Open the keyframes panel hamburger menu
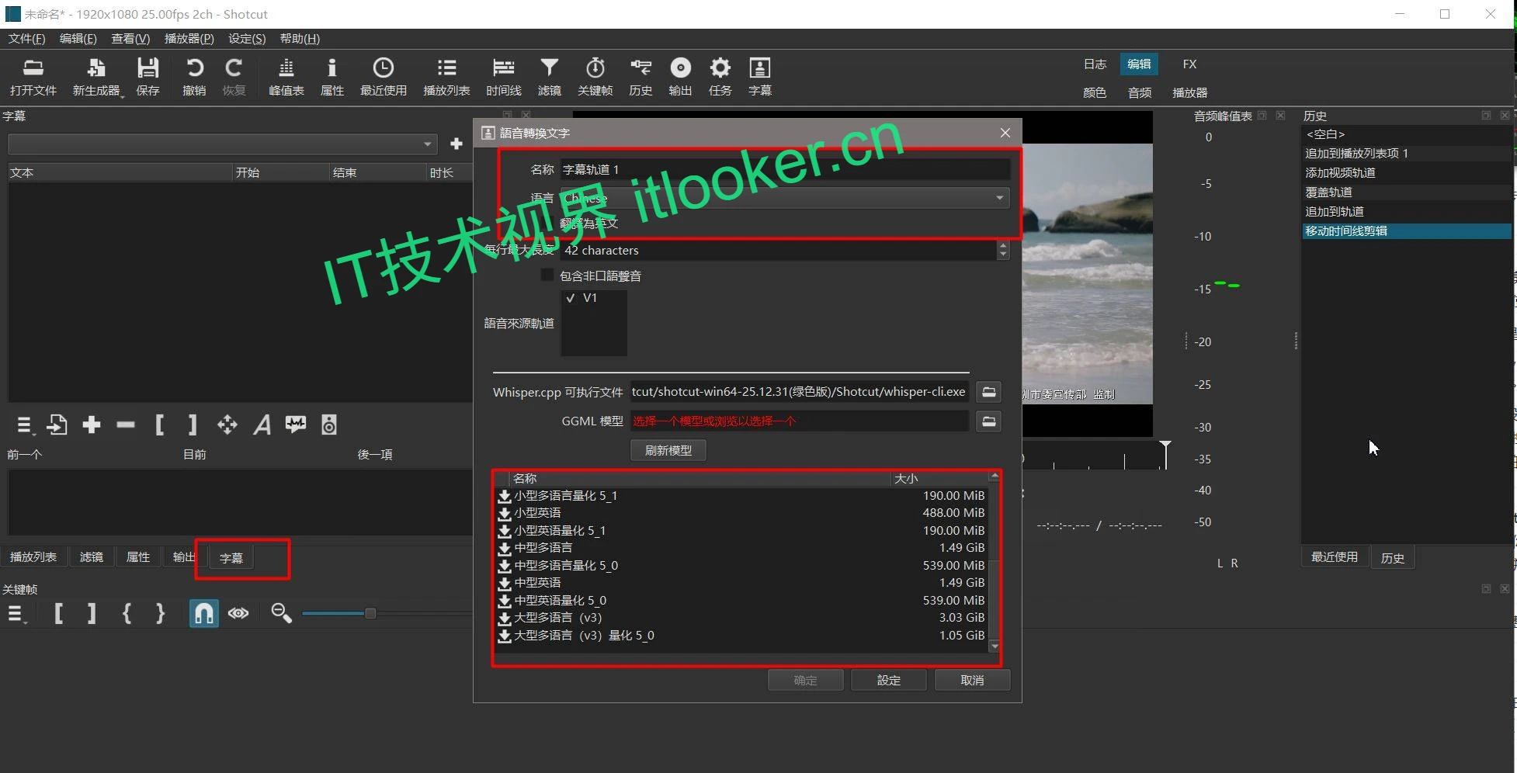 click(x=16, y=614)
